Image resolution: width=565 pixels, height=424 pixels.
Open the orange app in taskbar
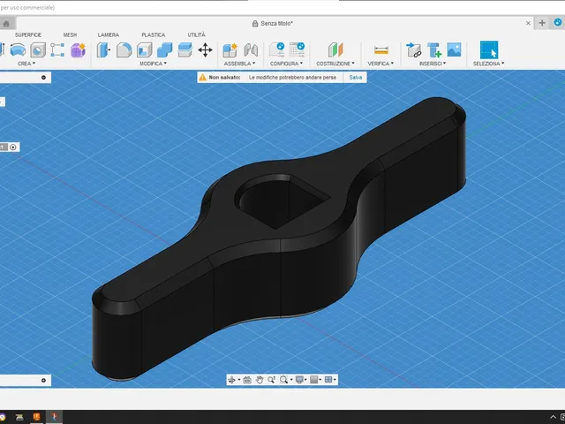coord(37,417)
